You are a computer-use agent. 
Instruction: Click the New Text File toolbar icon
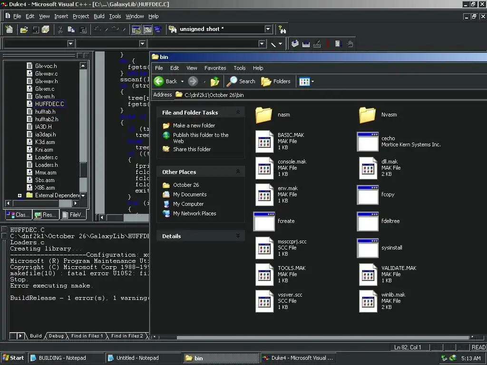10,29
